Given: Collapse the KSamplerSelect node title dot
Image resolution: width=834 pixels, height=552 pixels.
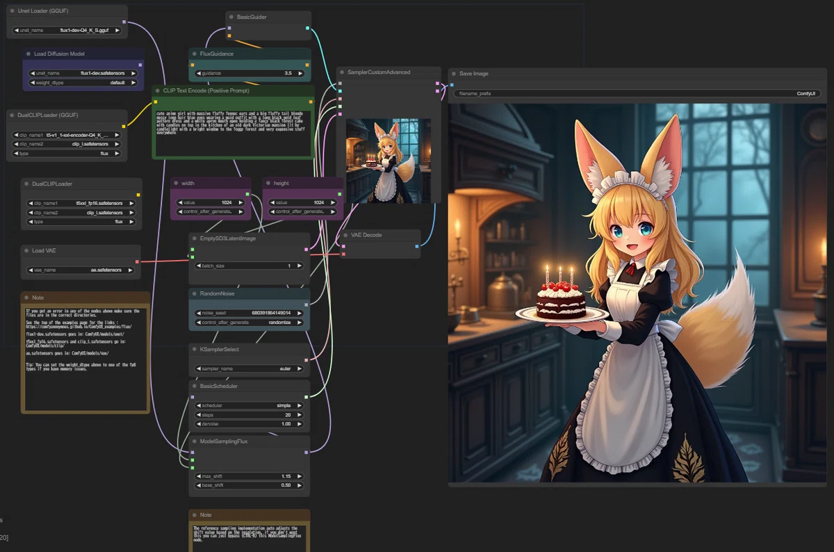Looking at the screenshot, I should tap(194, 349).
